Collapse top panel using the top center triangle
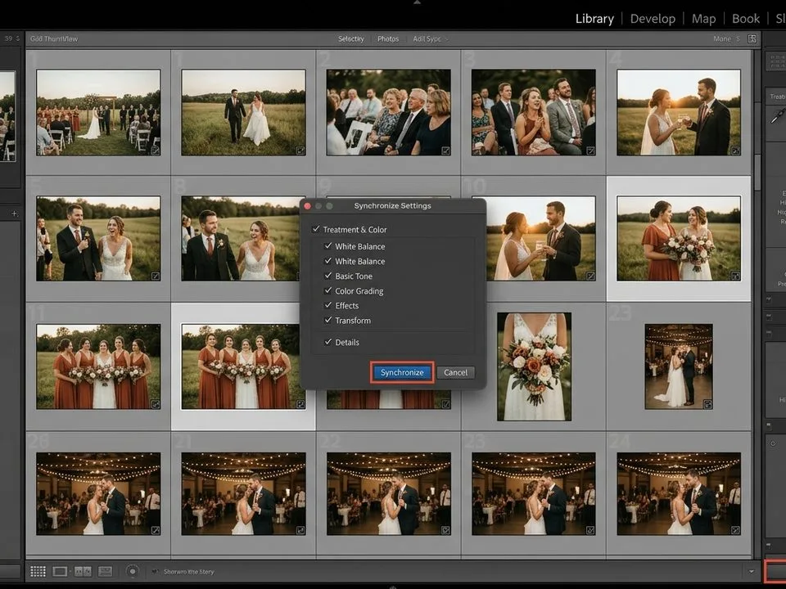This screenshot has width=786, height=589. tap(417, 2)
